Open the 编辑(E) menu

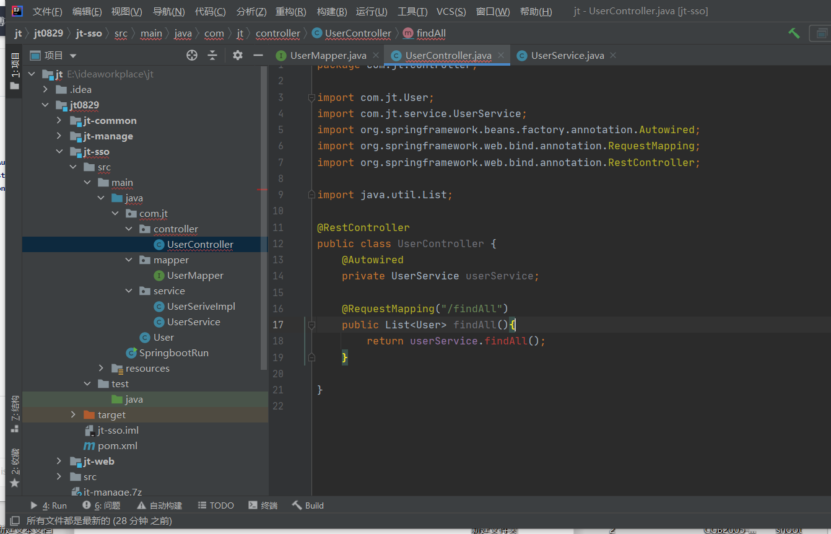pyautogui.click(x=87, y=11)
